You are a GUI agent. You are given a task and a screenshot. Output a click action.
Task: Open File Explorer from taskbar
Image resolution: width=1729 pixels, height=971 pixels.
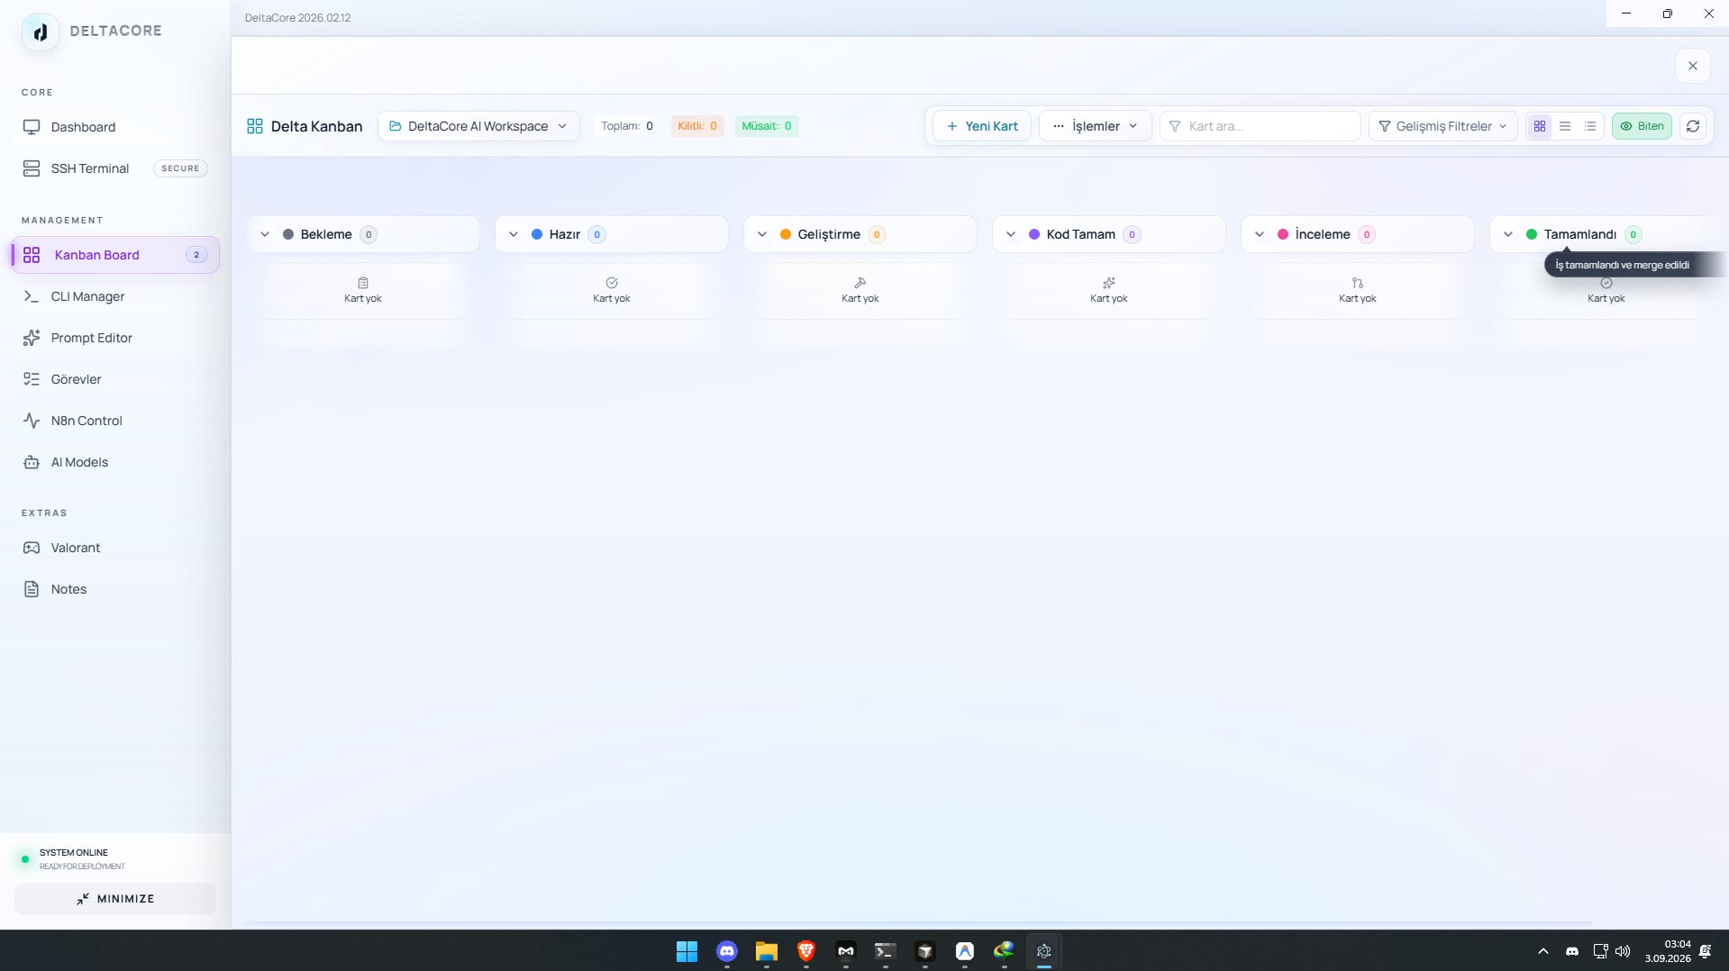[x=767, y=951]
